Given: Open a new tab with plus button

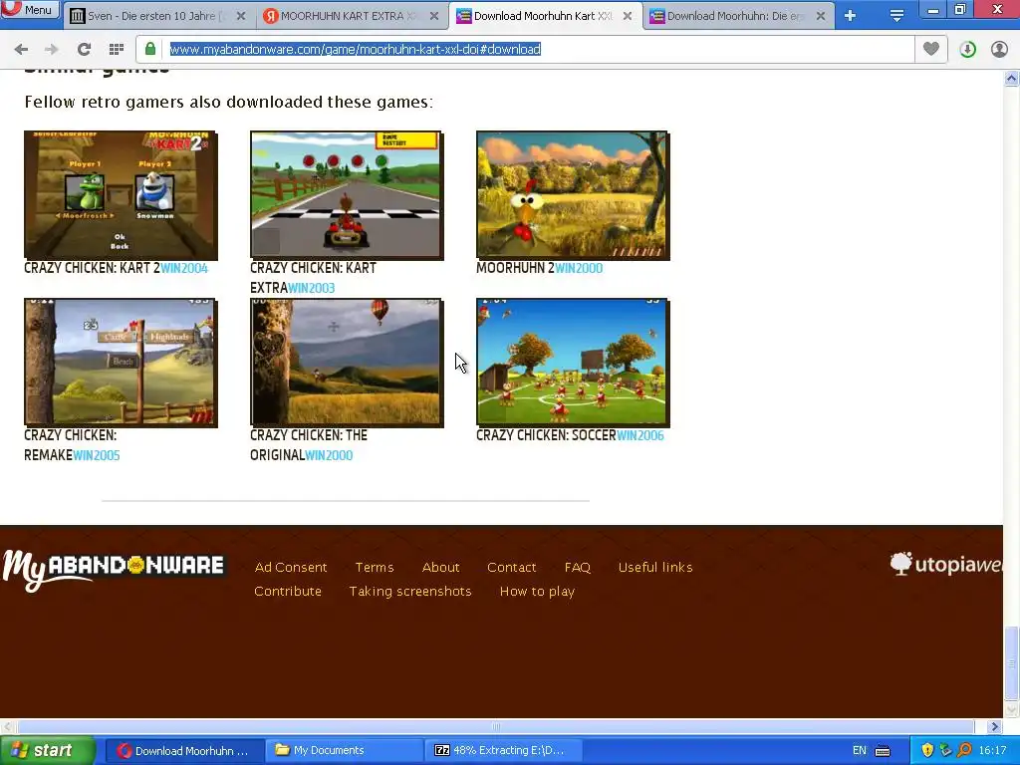Looking at the screenshot, I should click(851, 16).
